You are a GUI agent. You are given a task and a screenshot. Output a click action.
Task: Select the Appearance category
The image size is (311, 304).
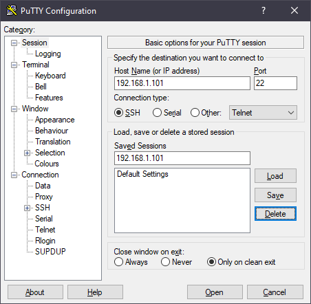(x=54, y=120)
